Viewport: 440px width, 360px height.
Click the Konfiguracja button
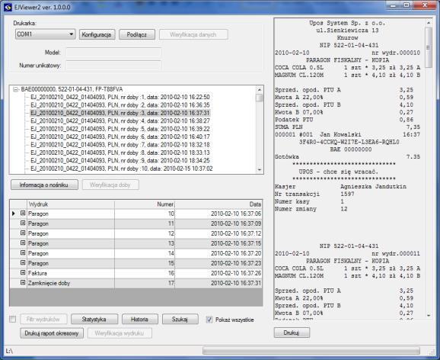[x=97, y=34]
